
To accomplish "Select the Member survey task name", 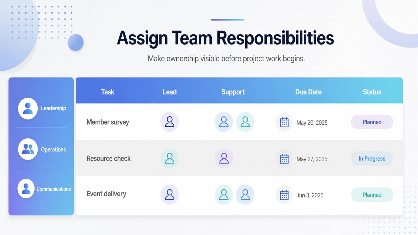I will point(108,122).
